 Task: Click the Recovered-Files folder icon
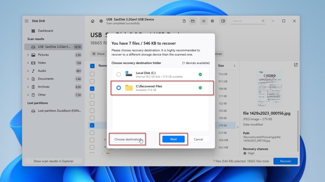tap(129, 88)
